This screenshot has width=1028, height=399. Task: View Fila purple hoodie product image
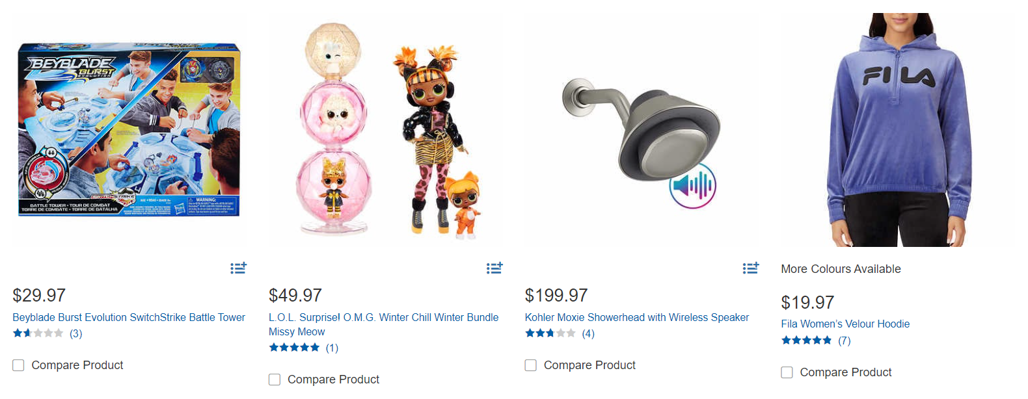coord(899,130)
